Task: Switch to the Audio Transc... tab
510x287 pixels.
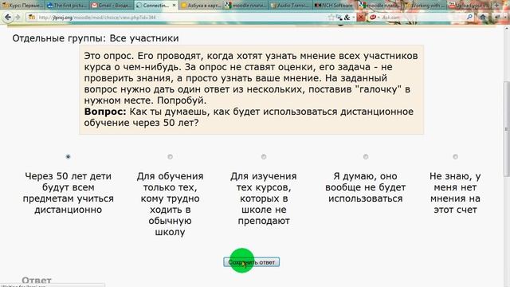Action: click(x=290, y=6)
